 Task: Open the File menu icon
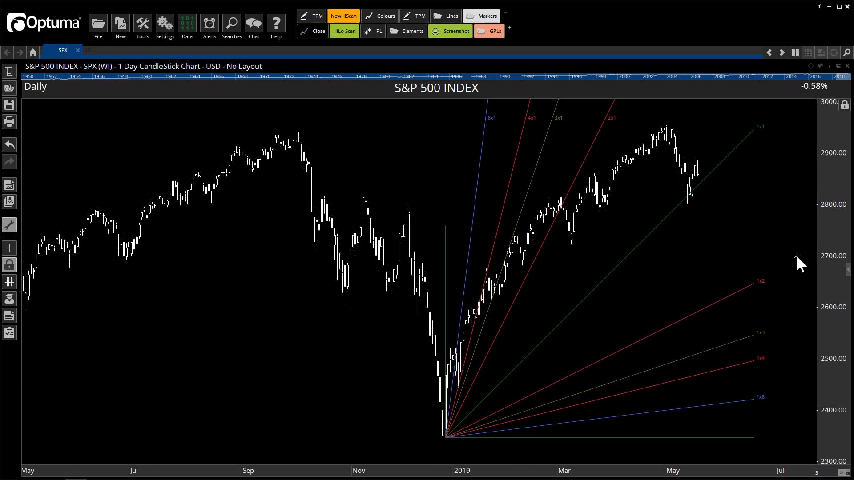98,24
